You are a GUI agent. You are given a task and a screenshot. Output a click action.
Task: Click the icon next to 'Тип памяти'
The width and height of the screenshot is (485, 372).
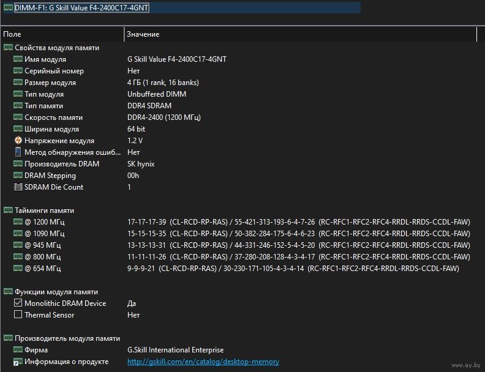[x=18, y=105]
